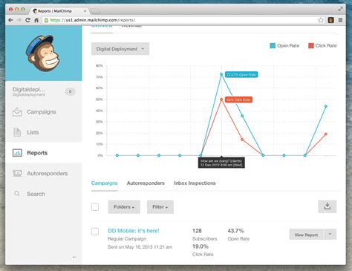
Task: Click the View Report button
Action: (x=306, y=234)
